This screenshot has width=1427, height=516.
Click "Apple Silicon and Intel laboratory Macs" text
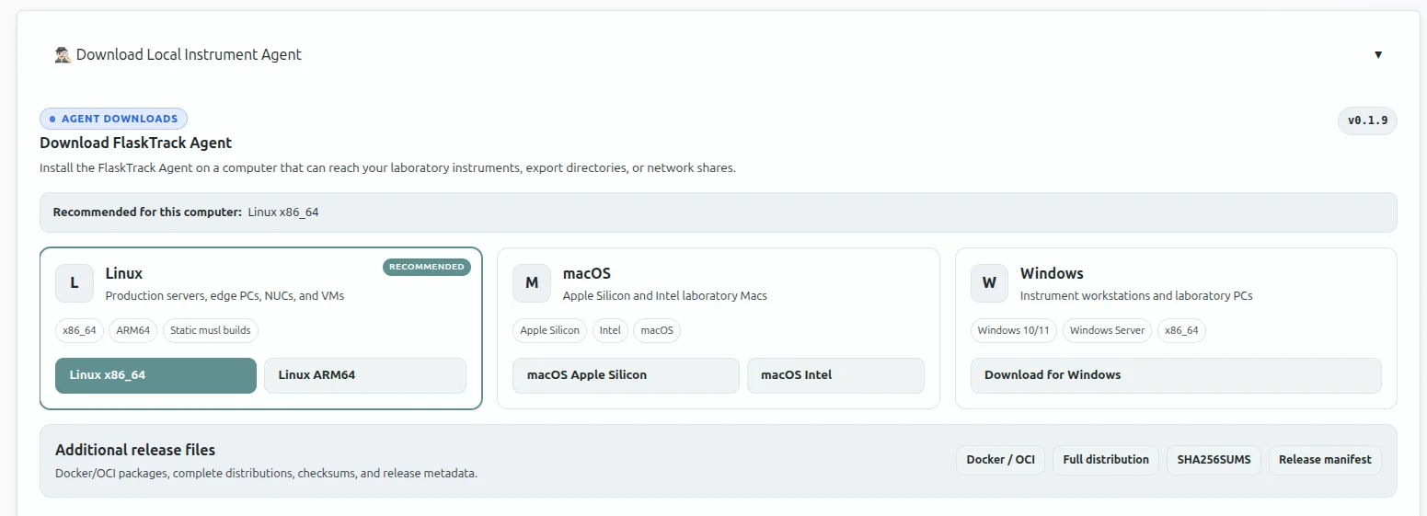[x=665, y=296]
